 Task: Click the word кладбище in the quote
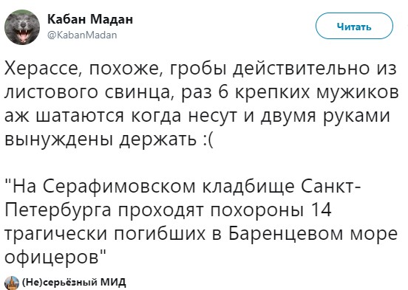coord(249,187)
